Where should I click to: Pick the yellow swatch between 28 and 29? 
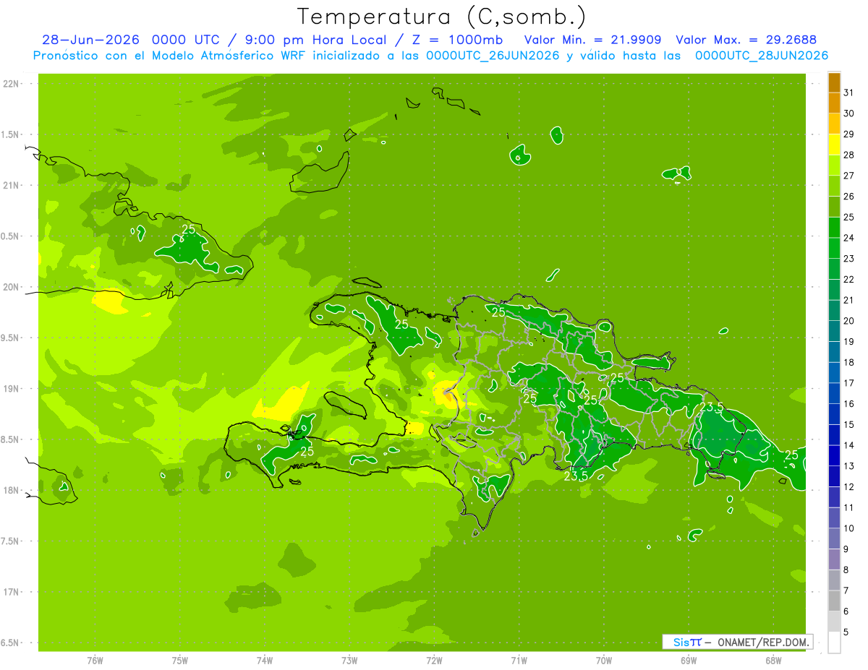[x=834, y=145]
